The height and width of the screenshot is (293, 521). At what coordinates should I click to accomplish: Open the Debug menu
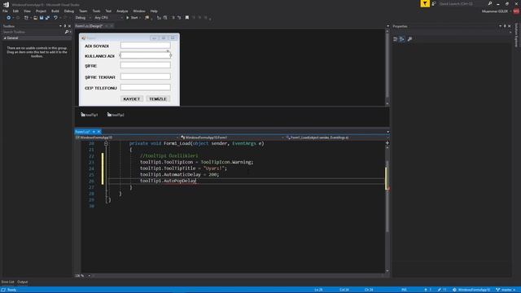pos(68,11)
